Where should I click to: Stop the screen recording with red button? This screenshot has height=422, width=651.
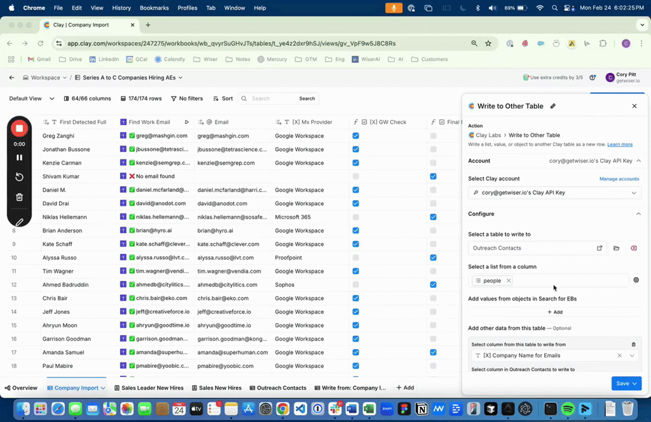click(x=20, y=128)
